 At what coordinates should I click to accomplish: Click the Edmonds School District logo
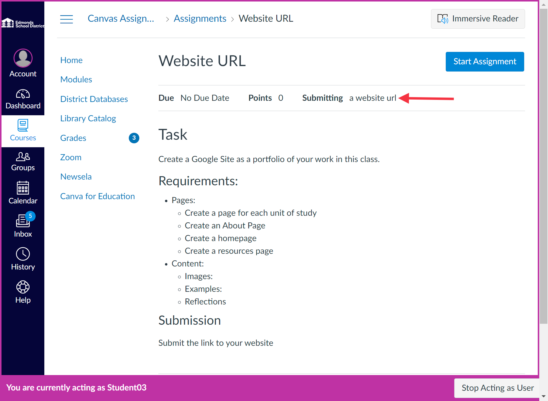point(23,23)
